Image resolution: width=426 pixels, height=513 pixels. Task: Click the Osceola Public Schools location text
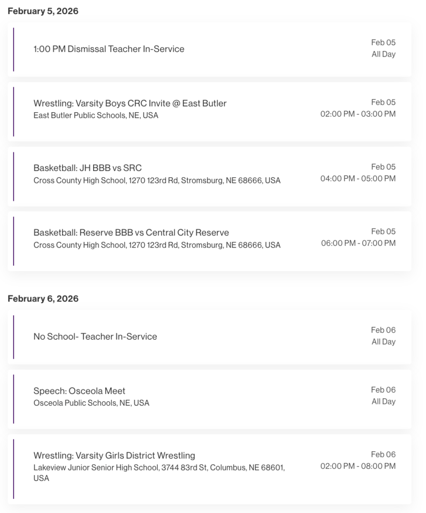point(91,403)
